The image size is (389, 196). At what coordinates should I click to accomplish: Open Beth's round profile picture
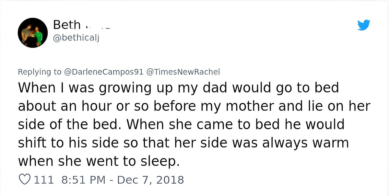coord(33,33)
